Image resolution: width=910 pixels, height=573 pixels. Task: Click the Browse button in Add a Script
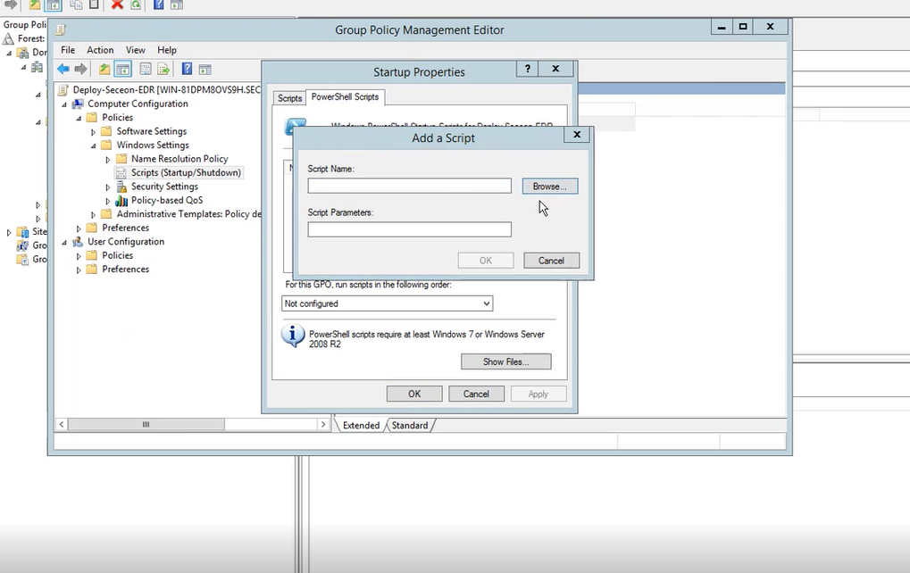click(548, 186)
